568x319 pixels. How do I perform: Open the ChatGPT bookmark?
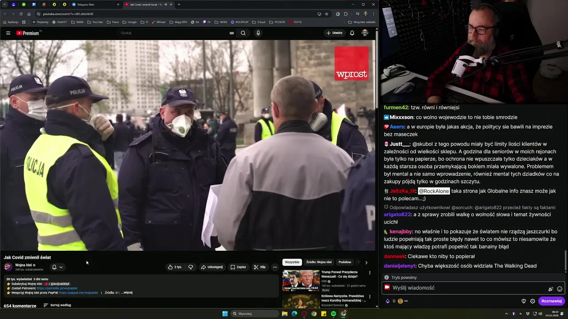click(59, 22)
